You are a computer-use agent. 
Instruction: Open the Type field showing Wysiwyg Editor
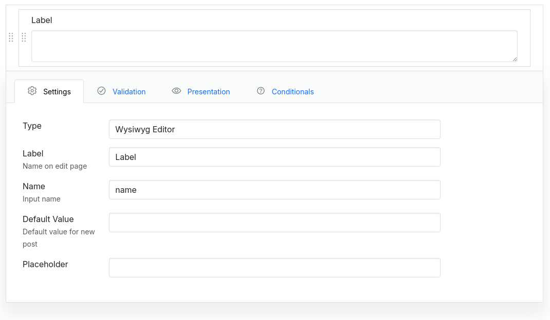click(x=274, y=129)
